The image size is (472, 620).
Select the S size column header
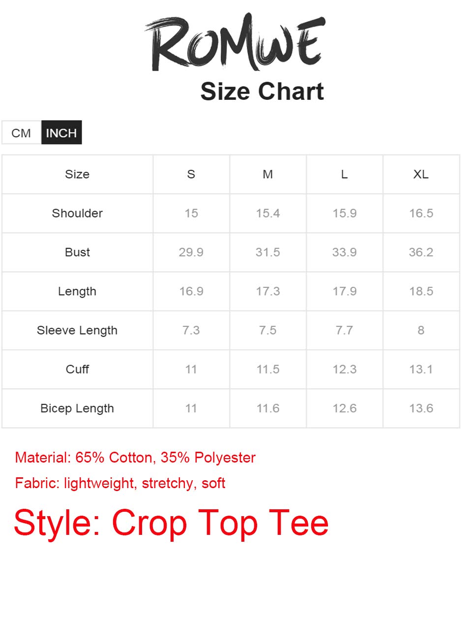point(191,174)
